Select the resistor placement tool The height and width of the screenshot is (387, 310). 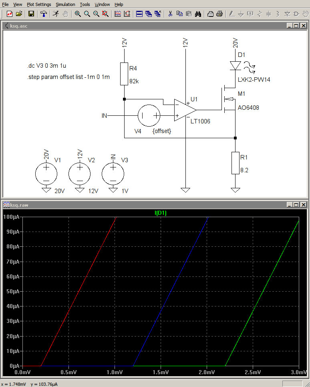point(260,14)
